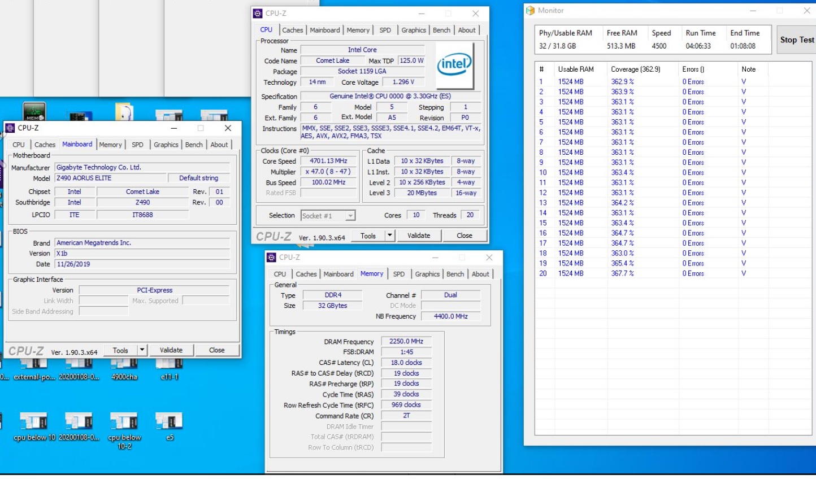Click the tRFC value 969 clocks
Screen dimensions: 816x479
[406, 406]
